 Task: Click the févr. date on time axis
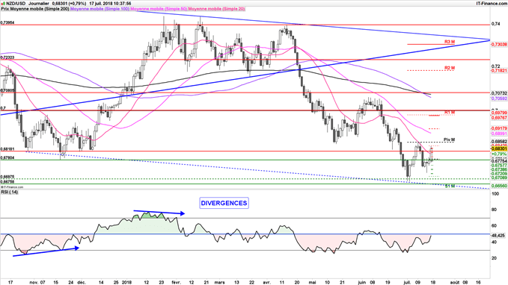pyautogui.click(x=176, y=283)
